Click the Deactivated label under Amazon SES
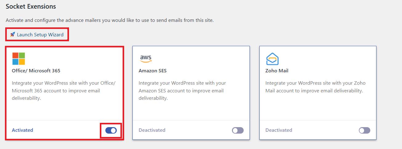The height and width of the screenshot is (149, 402). pyautogui.click(x=152, y=130)
